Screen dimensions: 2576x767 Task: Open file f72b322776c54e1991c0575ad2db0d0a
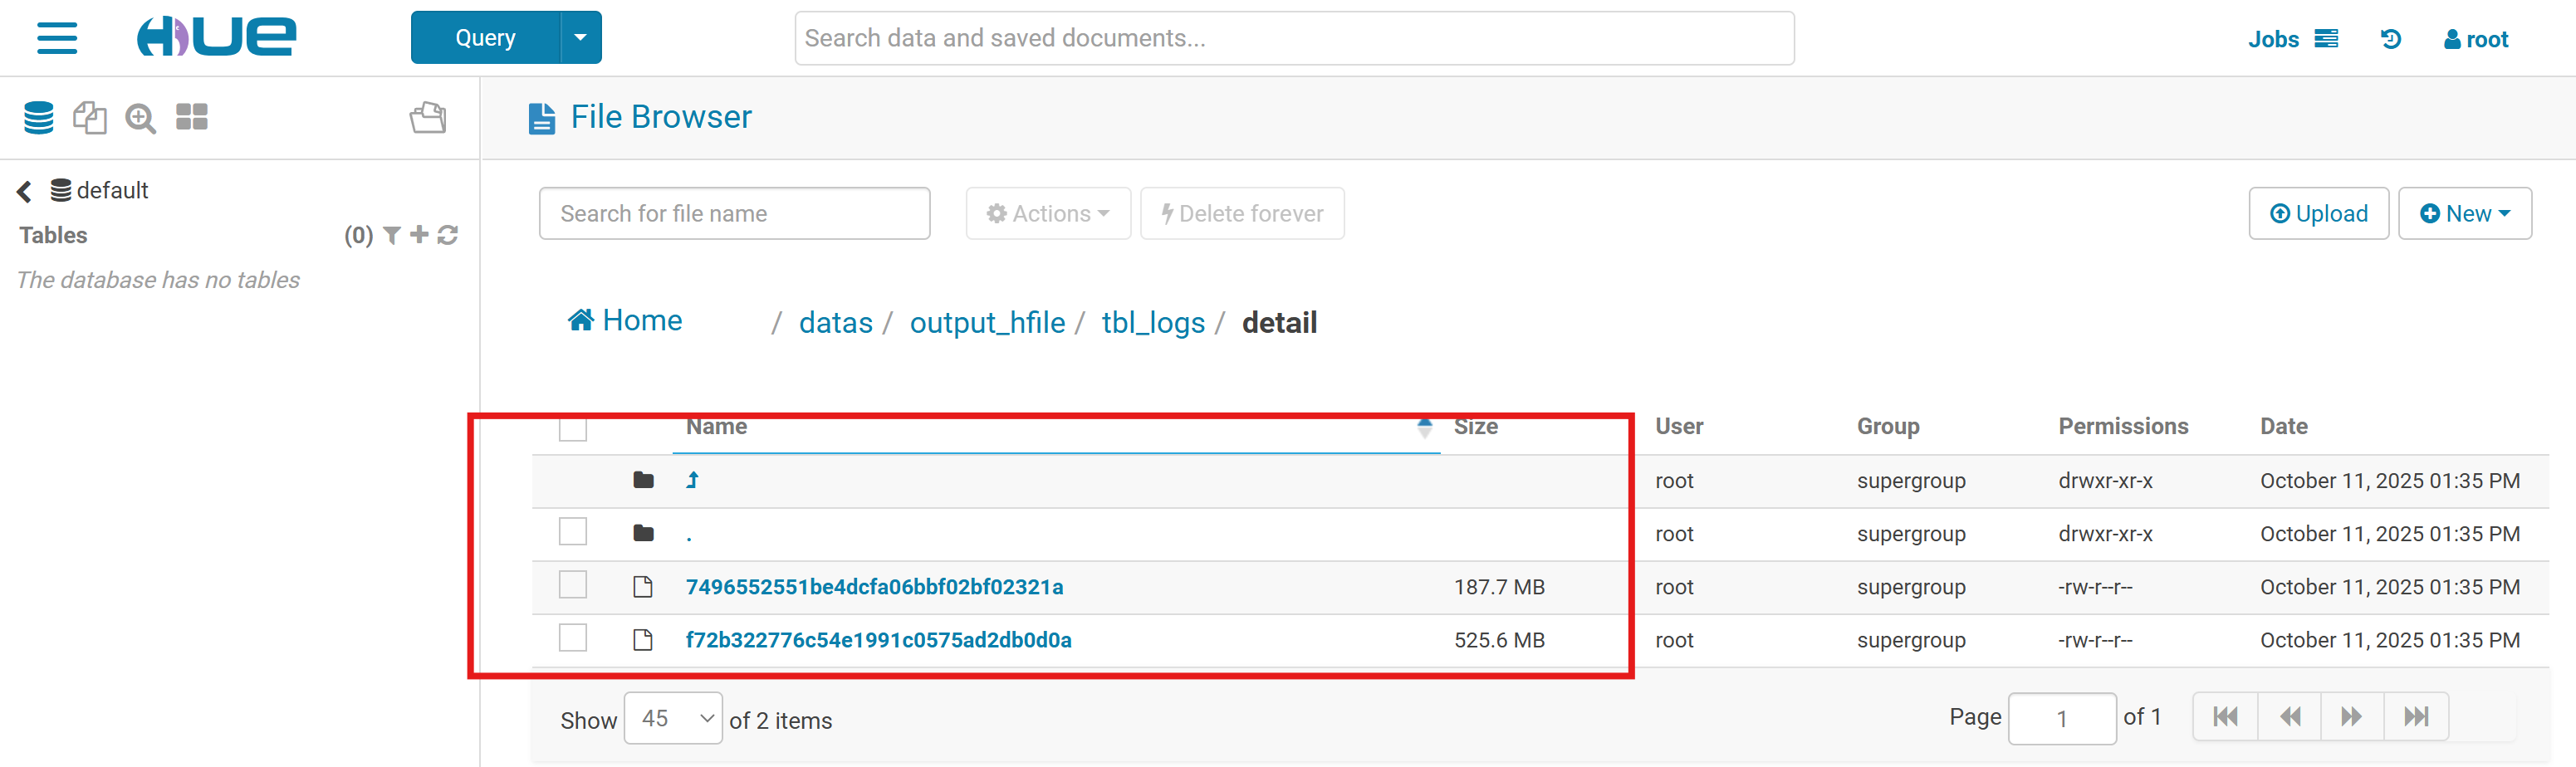pyautogui.click(x=878, y=640)
